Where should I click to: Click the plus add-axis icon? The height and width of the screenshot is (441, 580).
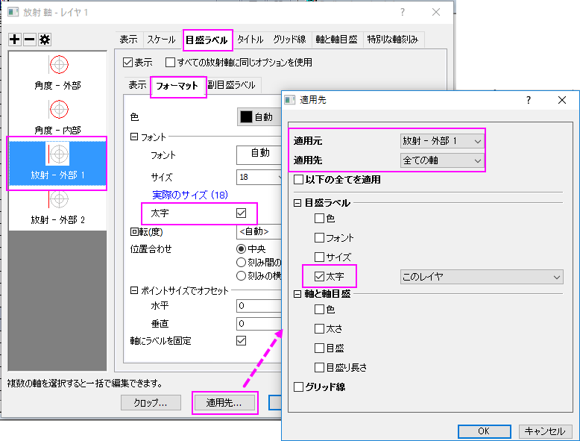15,40
